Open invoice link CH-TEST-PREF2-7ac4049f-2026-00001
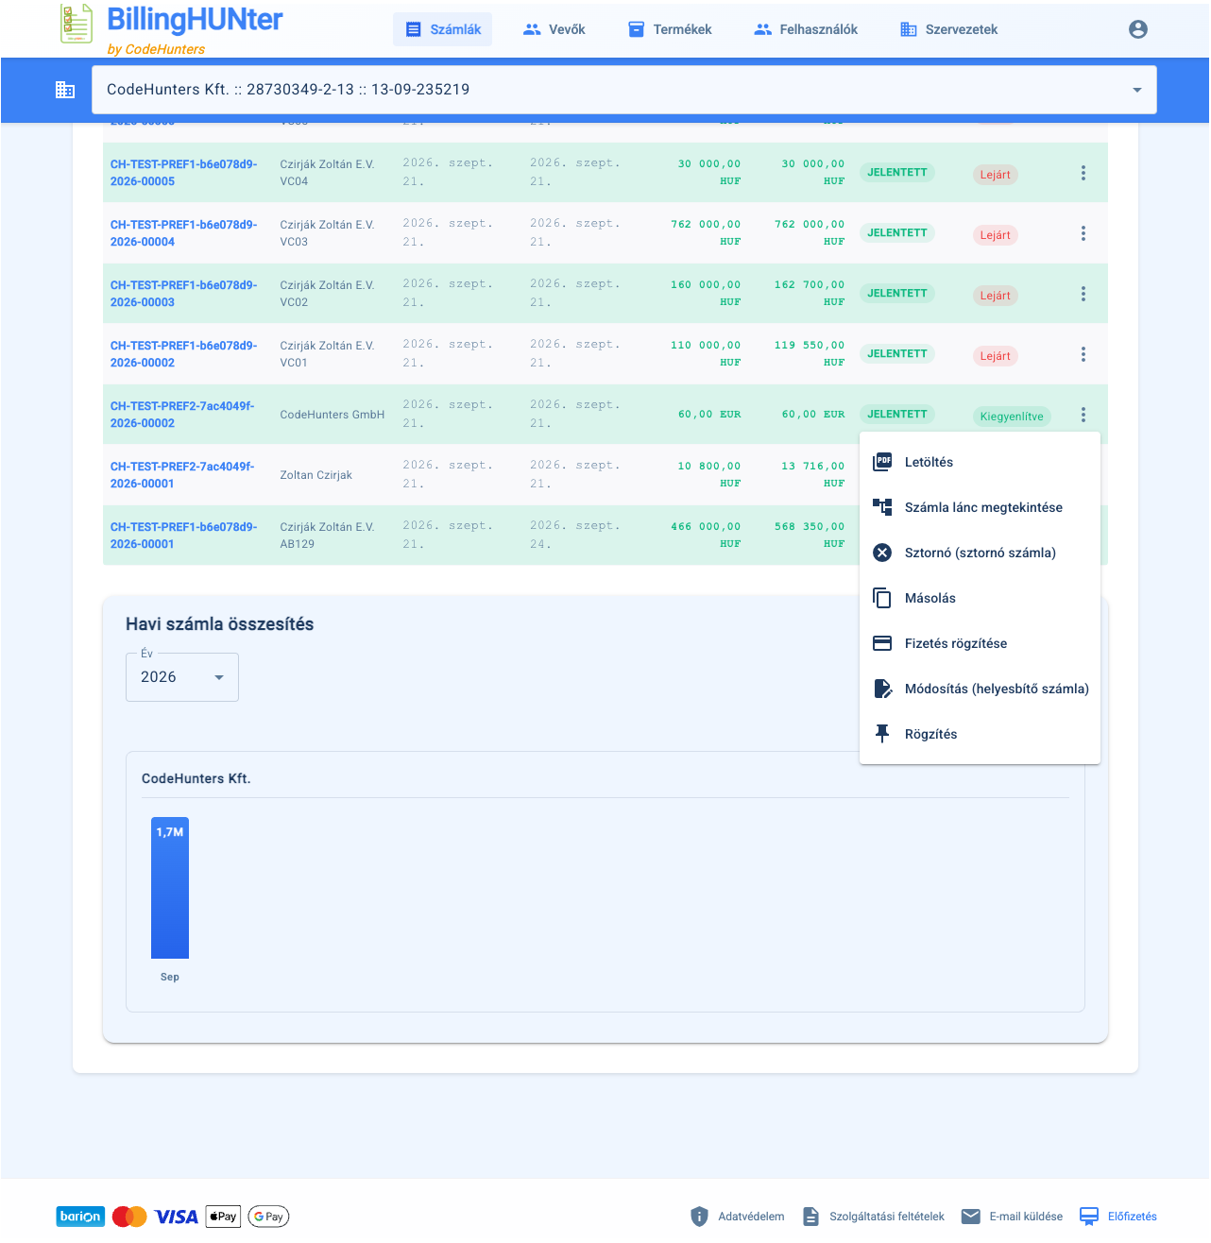The width and height of the screenshot is (1211, 1243). point(182,475)
